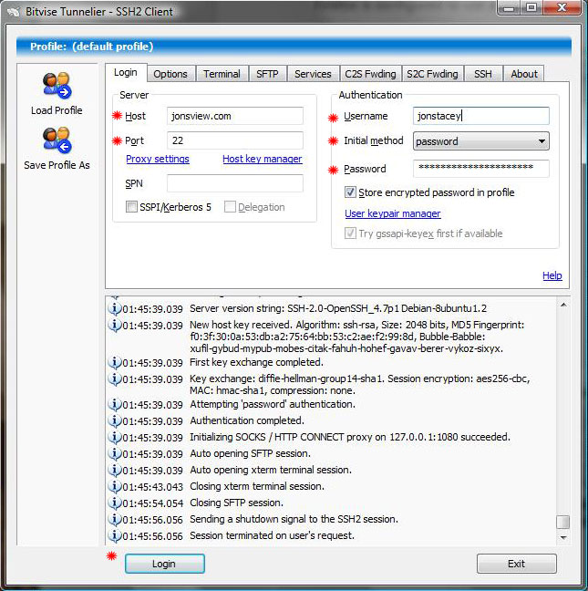This screenshot has height=591, width=588.
Task: Click info icon beside Attempting 'password' authentication
Action: (115, 404)
